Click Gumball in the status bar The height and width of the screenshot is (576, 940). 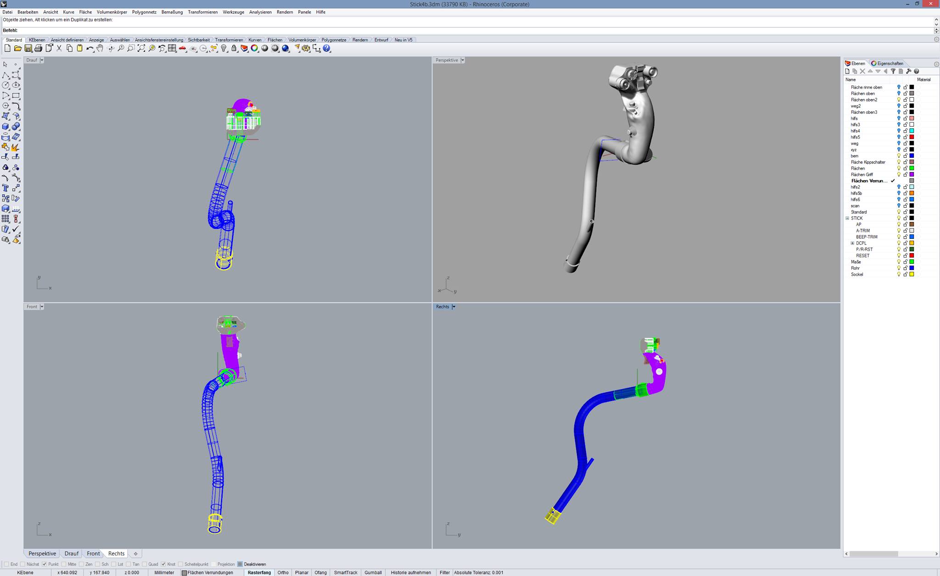click(x=373, y=572)
